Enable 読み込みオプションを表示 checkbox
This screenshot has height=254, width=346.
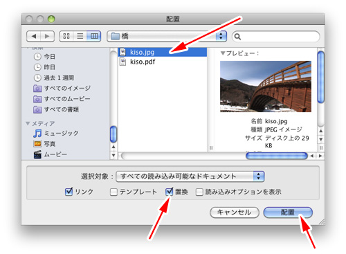[199, 192]
